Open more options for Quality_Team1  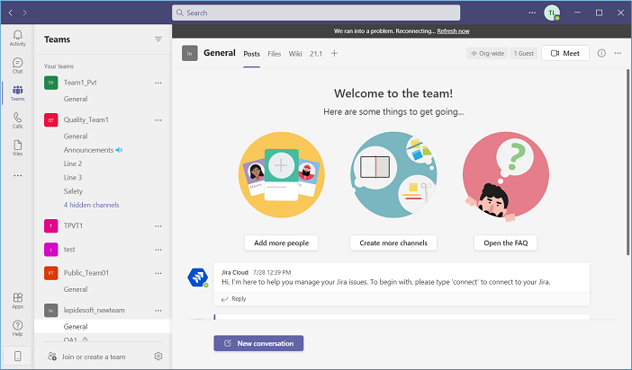tap(158, 119)
